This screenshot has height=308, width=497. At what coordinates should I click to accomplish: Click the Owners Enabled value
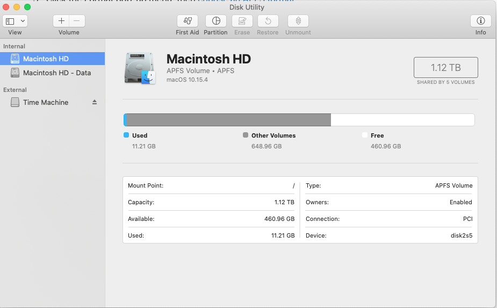click(x=461, y=202)
